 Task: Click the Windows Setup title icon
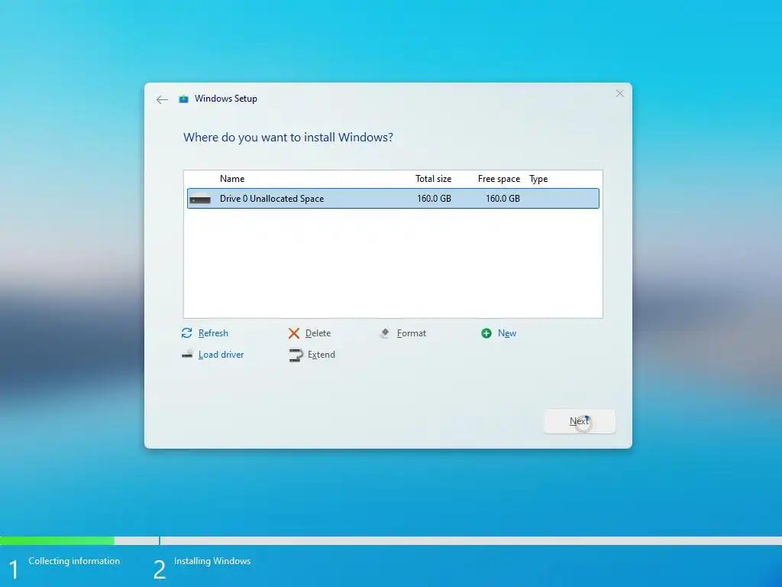[x=183, y=99]
